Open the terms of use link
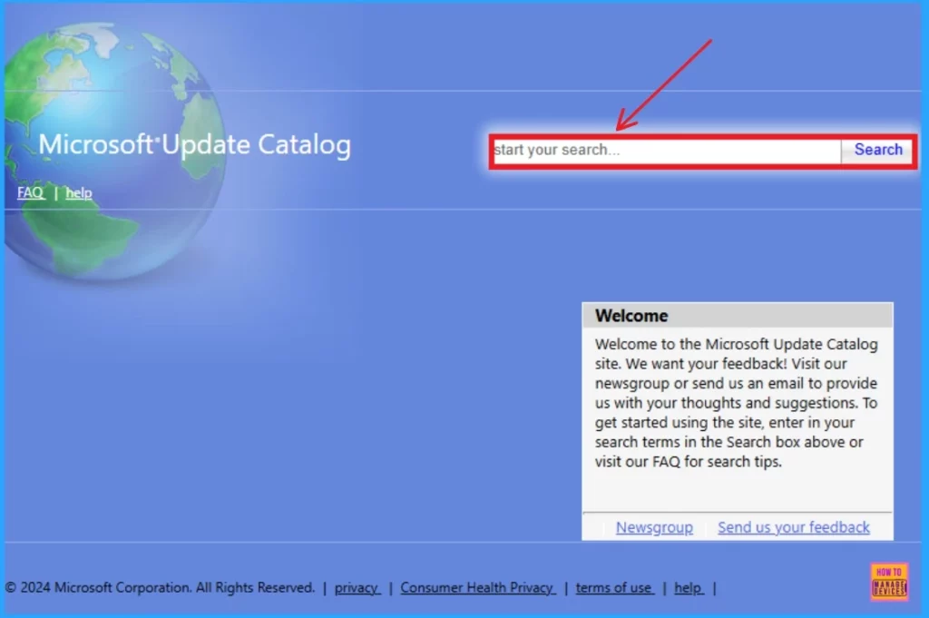The width and height of the screenshot is (929, 618). [613, 587]
